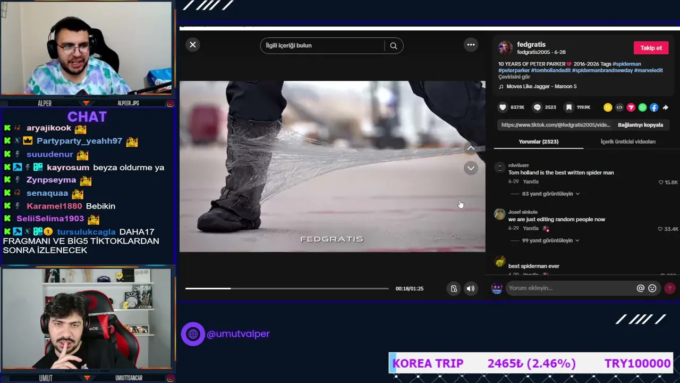Image resolution: width=680 pixels, height=383 pixels.
Task: Open the #spiderman hashtag
Action: click(627, 64)
